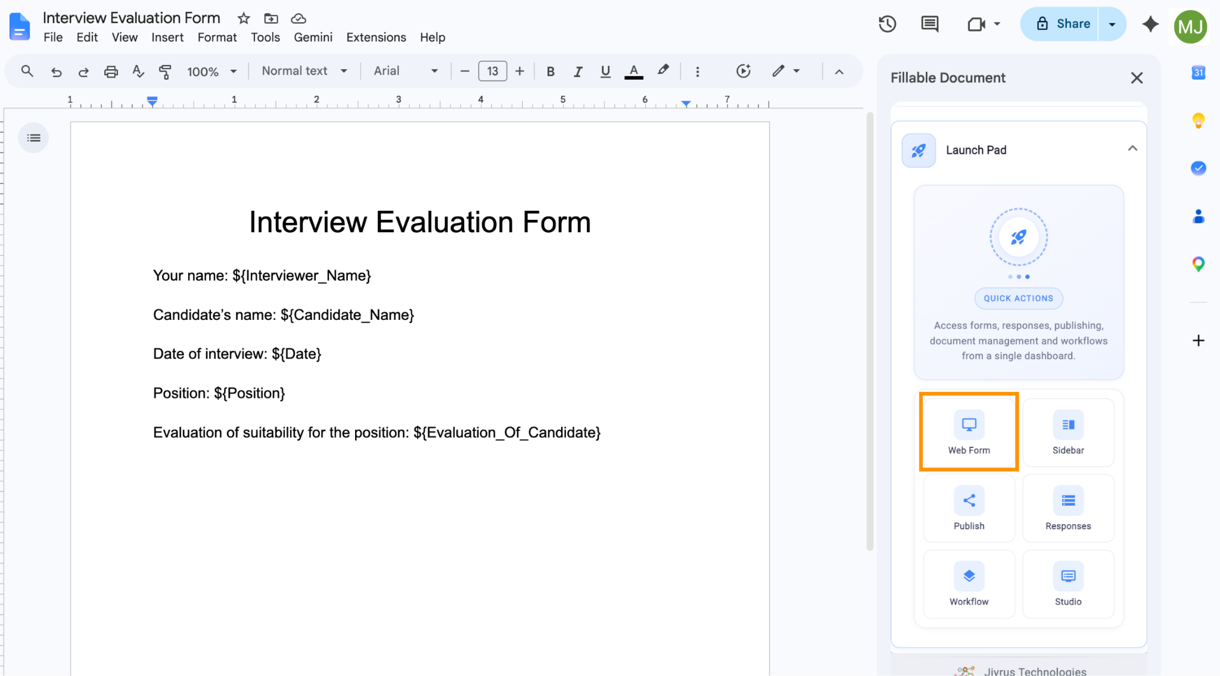Start a Meet call camera icon
The width and height of the screenshot is (1220, 676).
976,24
